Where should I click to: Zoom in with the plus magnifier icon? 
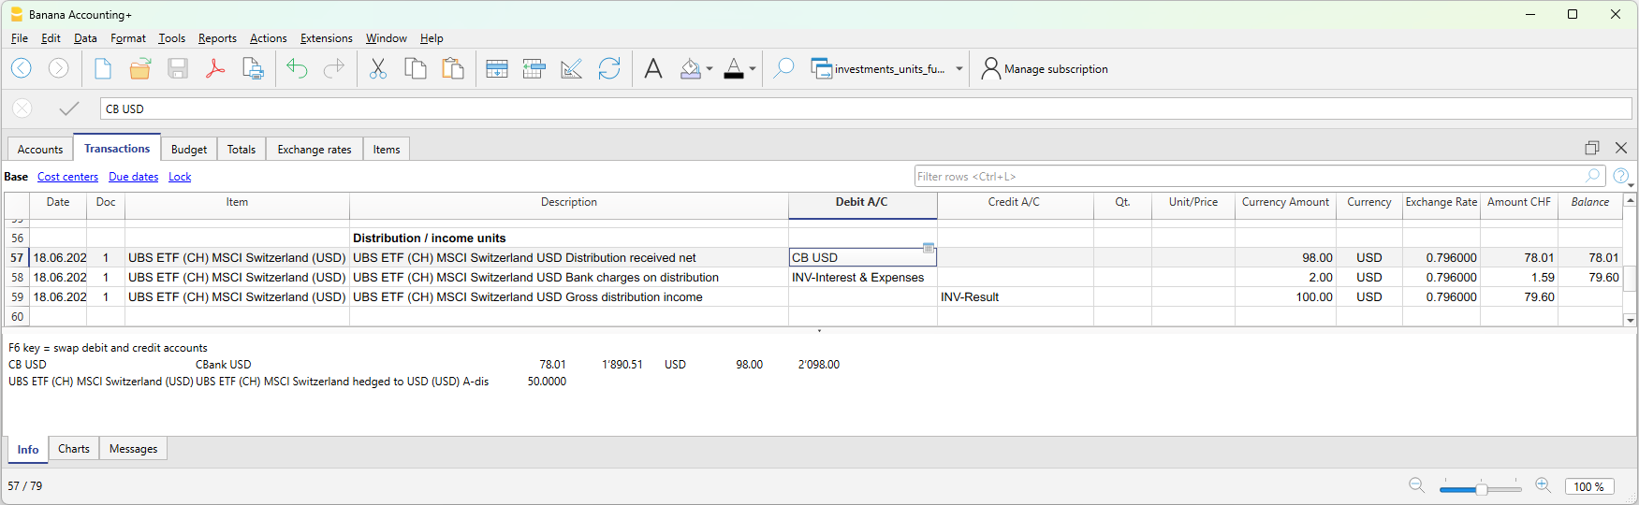coord(1544,485)
